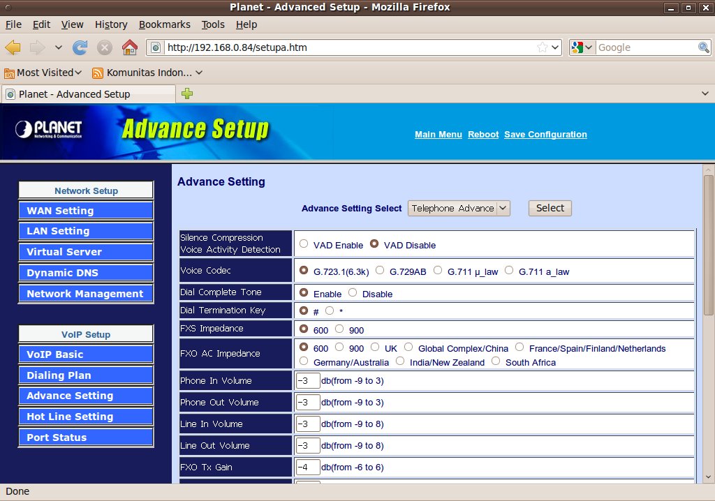Open the Tools menu
This screenshot has height=501, width=715.
click(213, 24)
